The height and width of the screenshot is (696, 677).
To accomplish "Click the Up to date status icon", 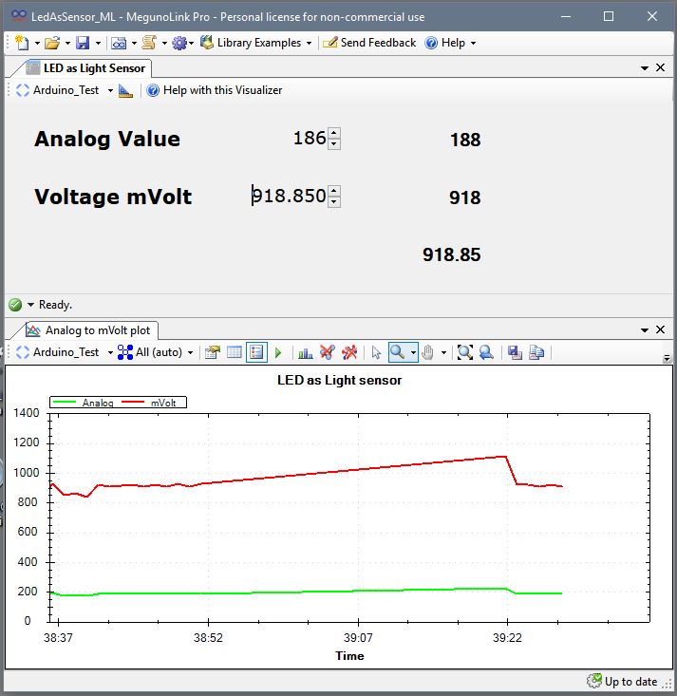I will point(594,681).
